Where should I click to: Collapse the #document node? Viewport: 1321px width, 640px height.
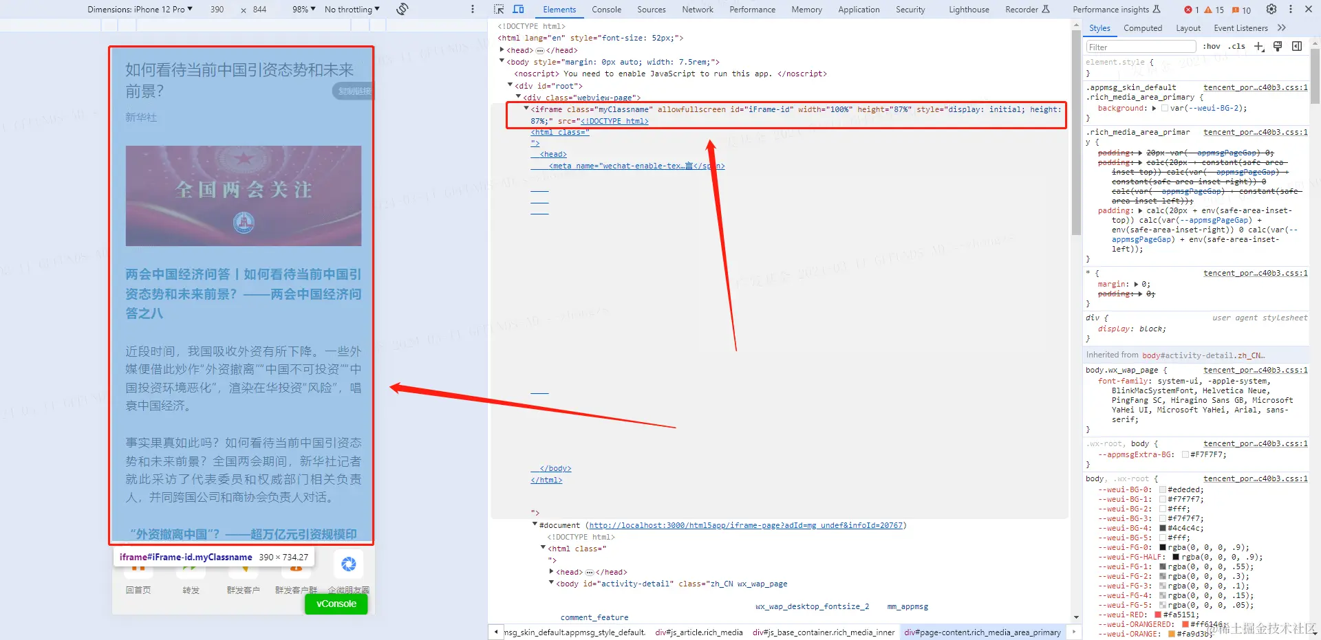tap(535, 525)
